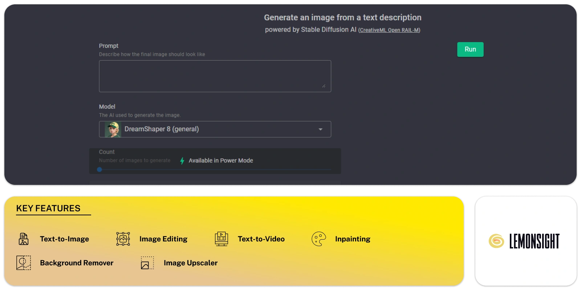Image resolution: width=581 pixels, height=290 pixels.
Task: Click the green lightning bolt Power Mode icon
Action: (182, 161)
